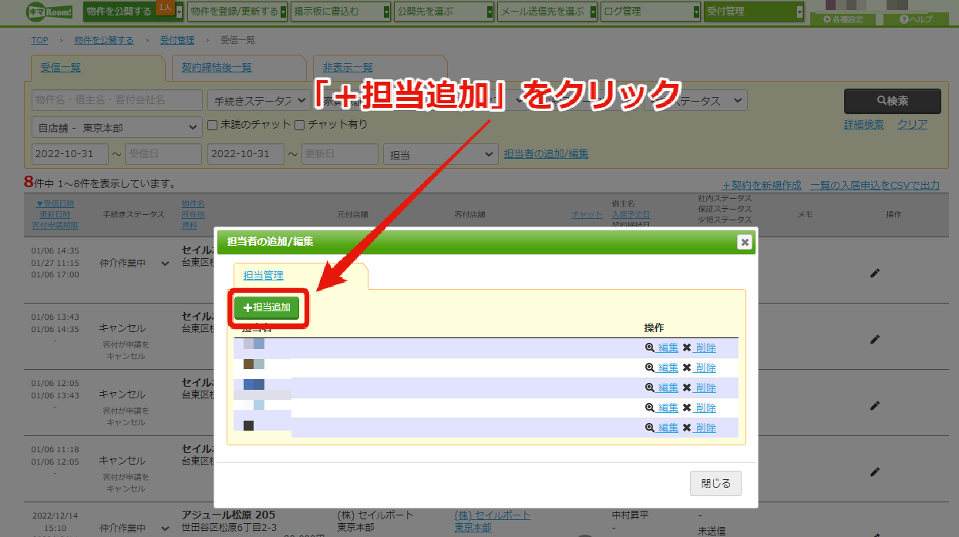Open the ヘルプ help button
Image resolution: width=959 pixels, height=537 pixels.
click(x=916, y=19)
